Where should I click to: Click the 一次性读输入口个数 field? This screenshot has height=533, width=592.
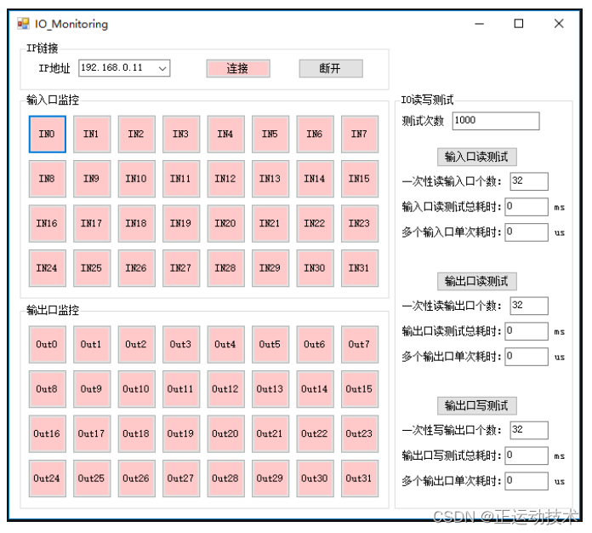528,181
